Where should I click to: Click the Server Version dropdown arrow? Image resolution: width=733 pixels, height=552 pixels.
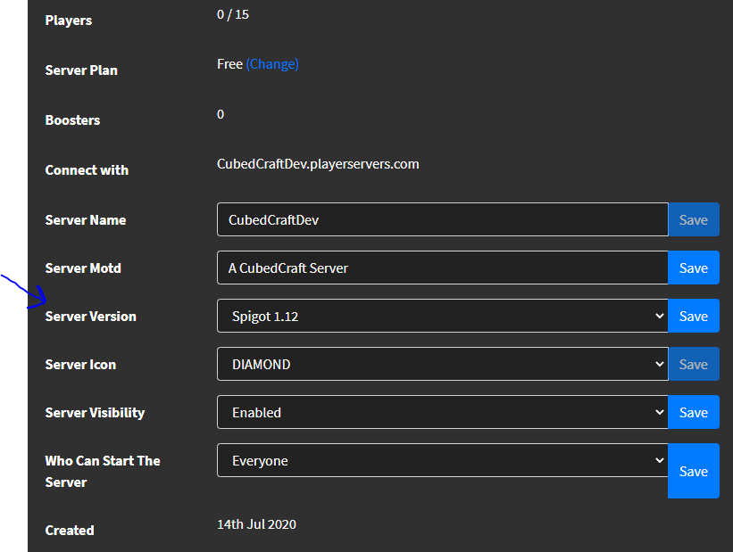(x=660, y=316)
